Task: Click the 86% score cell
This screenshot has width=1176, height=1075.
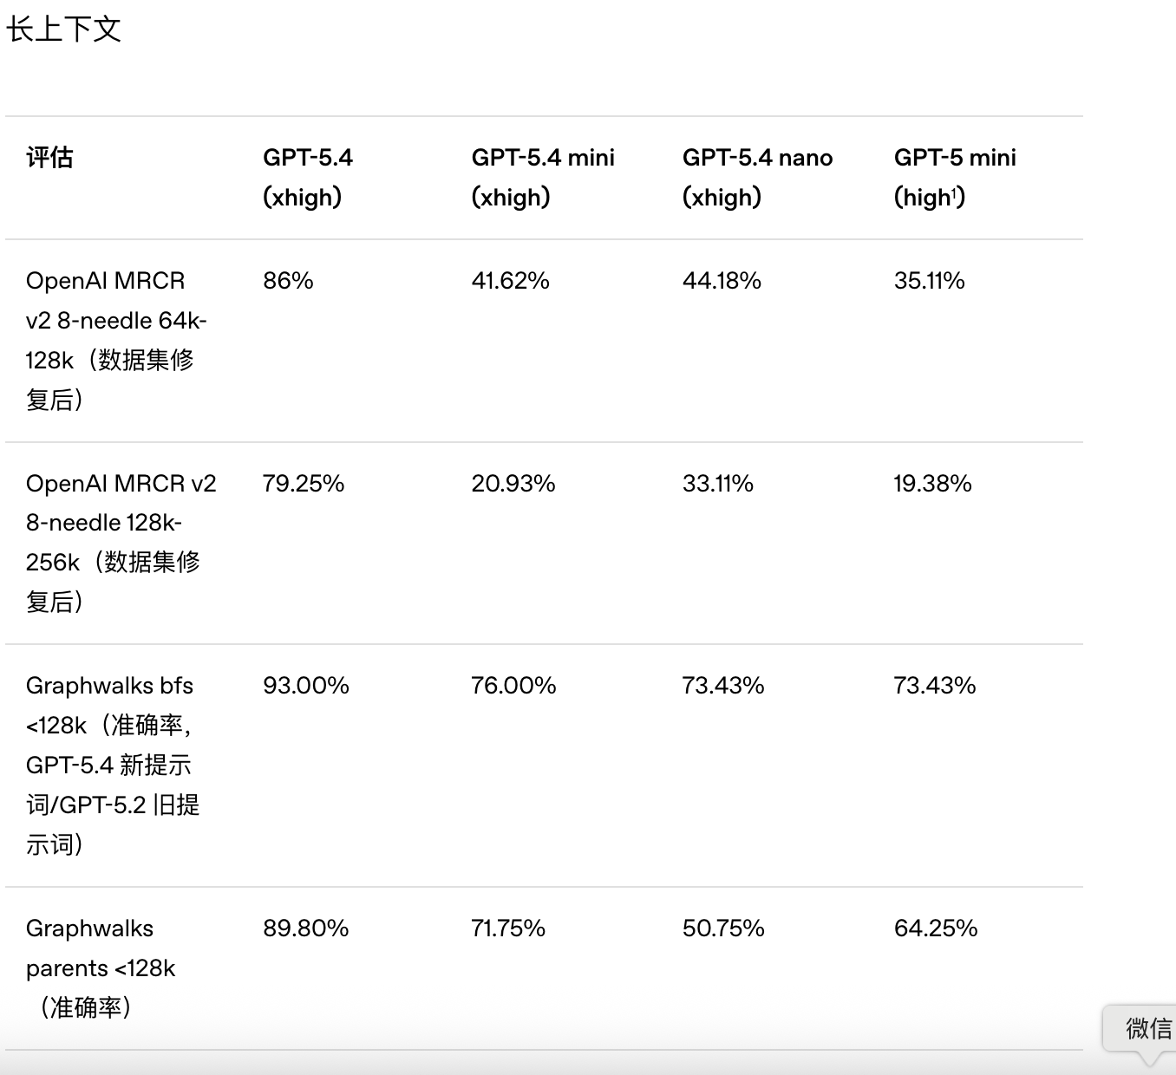Action: [x=288, y=281]
